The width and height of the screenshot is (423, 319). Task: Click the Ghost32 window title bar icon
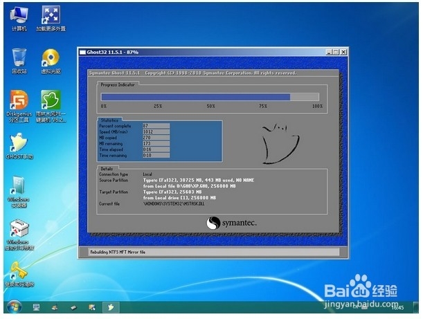pyautogui.click(x=82, y=52)
